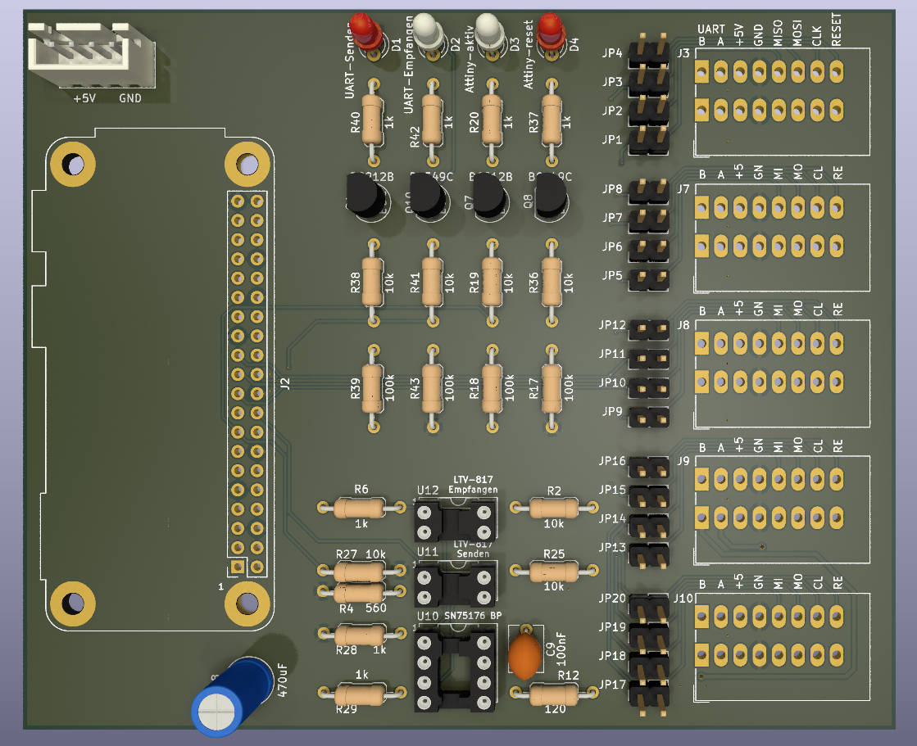
Task: Select jumper header JP20
Action: pyautogui.click(x=648, y=608)
